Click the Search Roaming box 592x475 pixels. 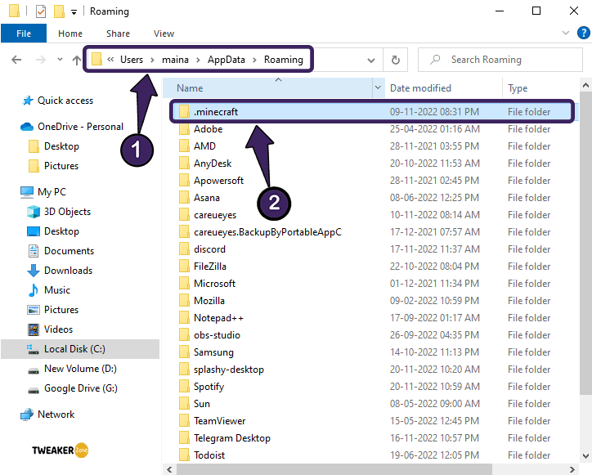[x=500, y=60]
